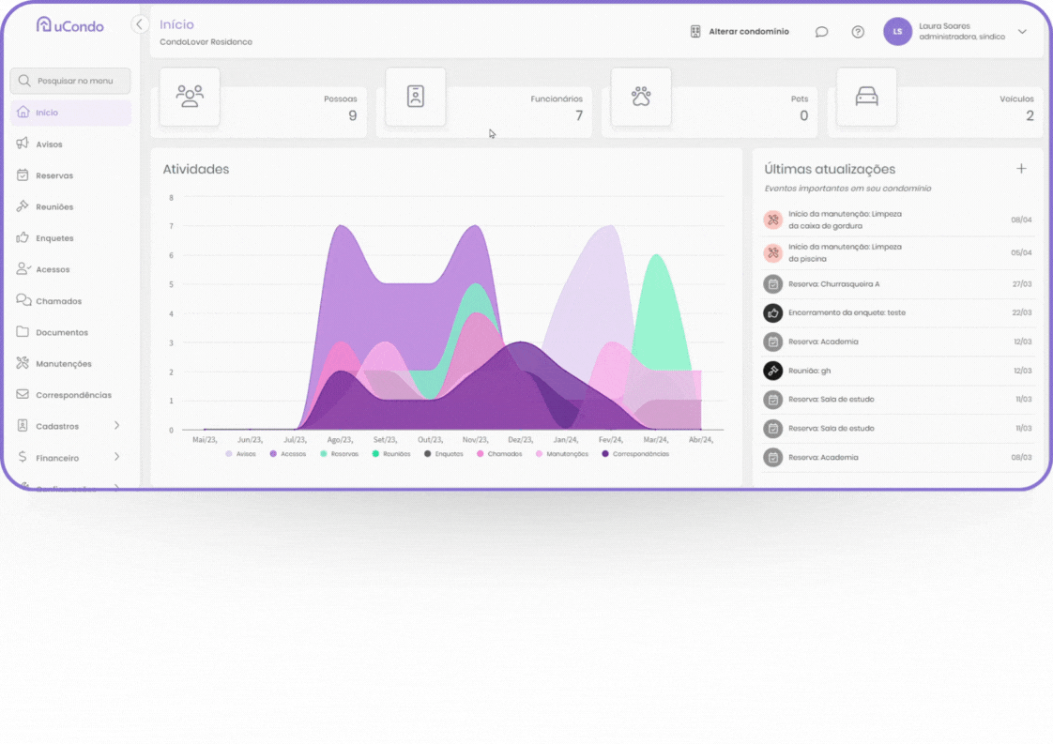This screenshot has width=1053, height=744.
Task: Click the Pets count value 0
Action: pyautogui.click(x=804, y=115)
